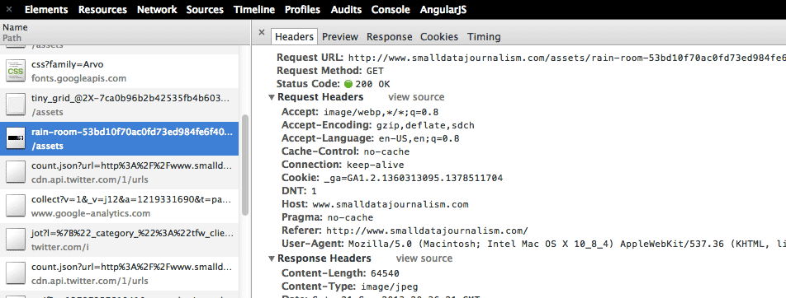This screenshot has width=786, height=298.
Task: Click the Cache-Control no-cache line
Action: pos(345,151)
